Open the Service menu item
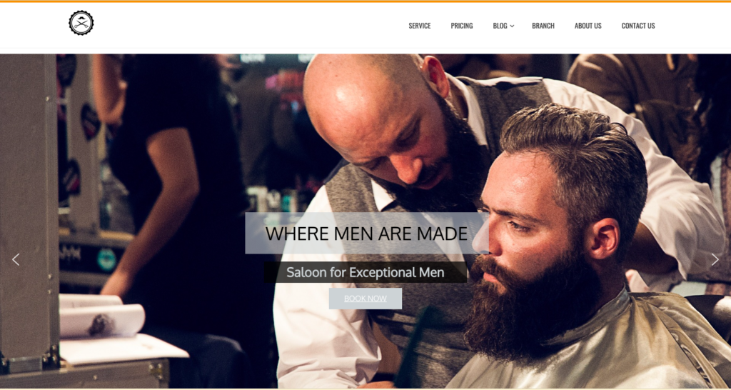The width and height of the screenshot is (731, 390). pos(420,26)
